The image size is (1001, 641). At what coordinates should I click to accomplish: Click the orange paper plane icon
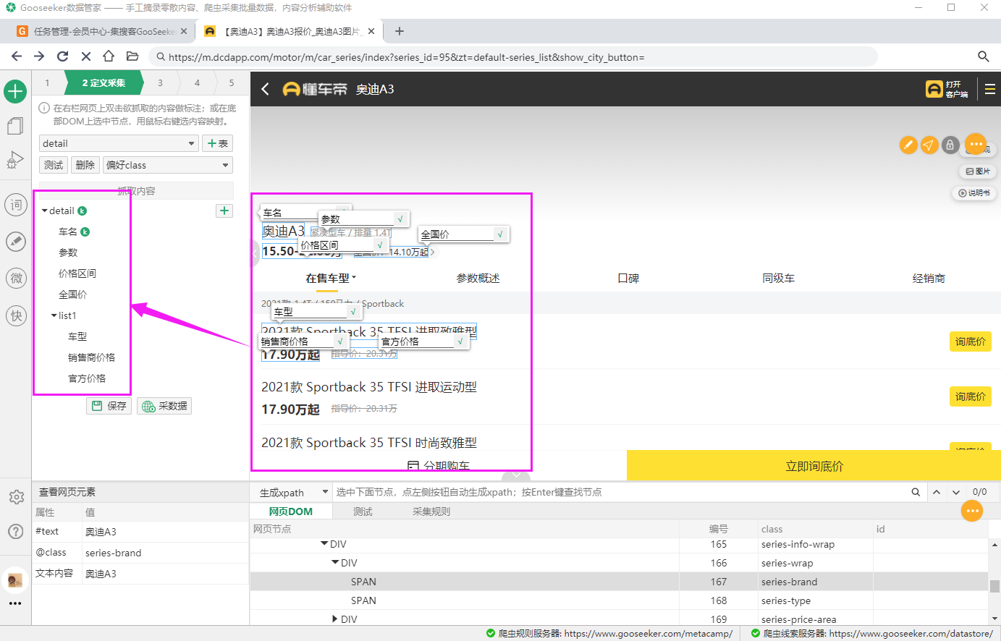point(929,145)
